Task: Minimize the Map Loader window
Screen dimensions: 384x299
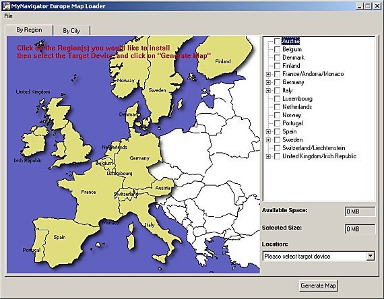Action: (359, 6)
